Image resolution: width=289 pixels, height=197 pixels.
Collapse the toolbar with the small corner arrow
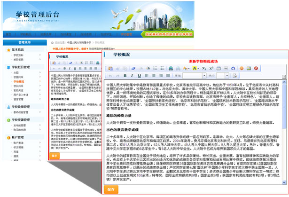[x=284, y=77]
